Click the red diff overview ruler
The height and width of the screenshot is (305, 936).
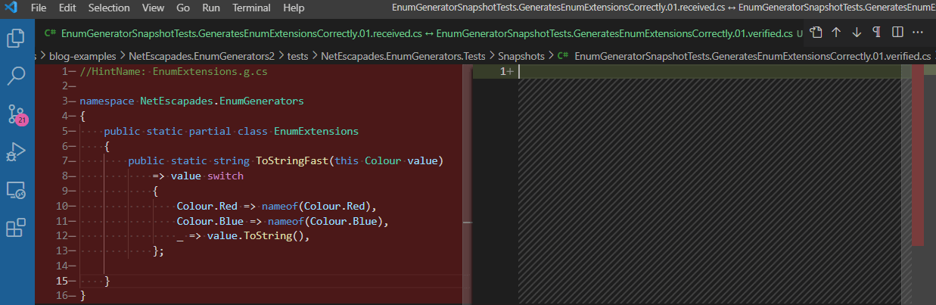pos(918,155)
